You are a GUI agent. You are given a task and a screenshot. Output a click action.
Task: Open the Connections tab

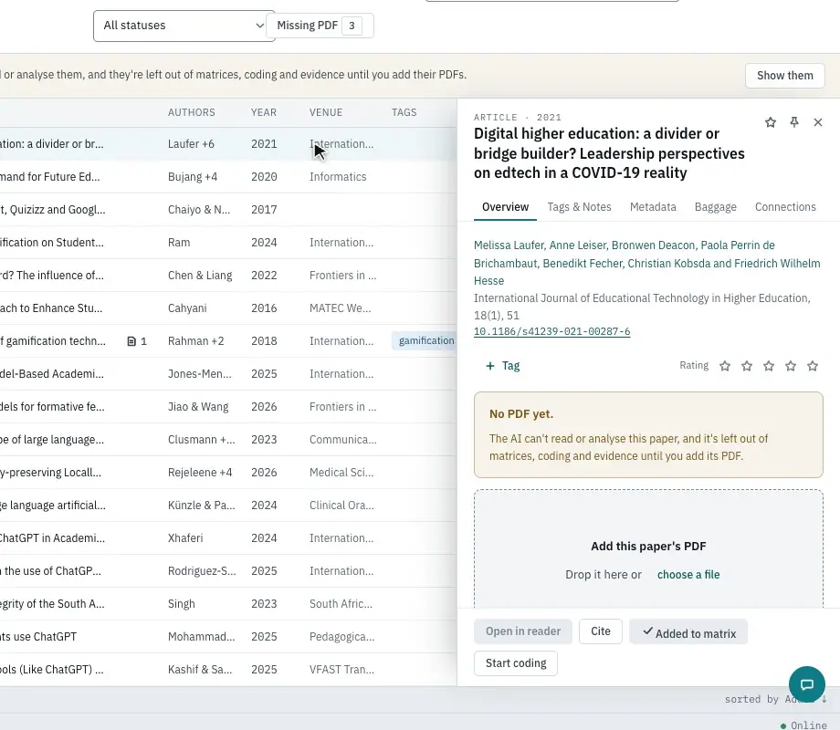pos(785,207)
